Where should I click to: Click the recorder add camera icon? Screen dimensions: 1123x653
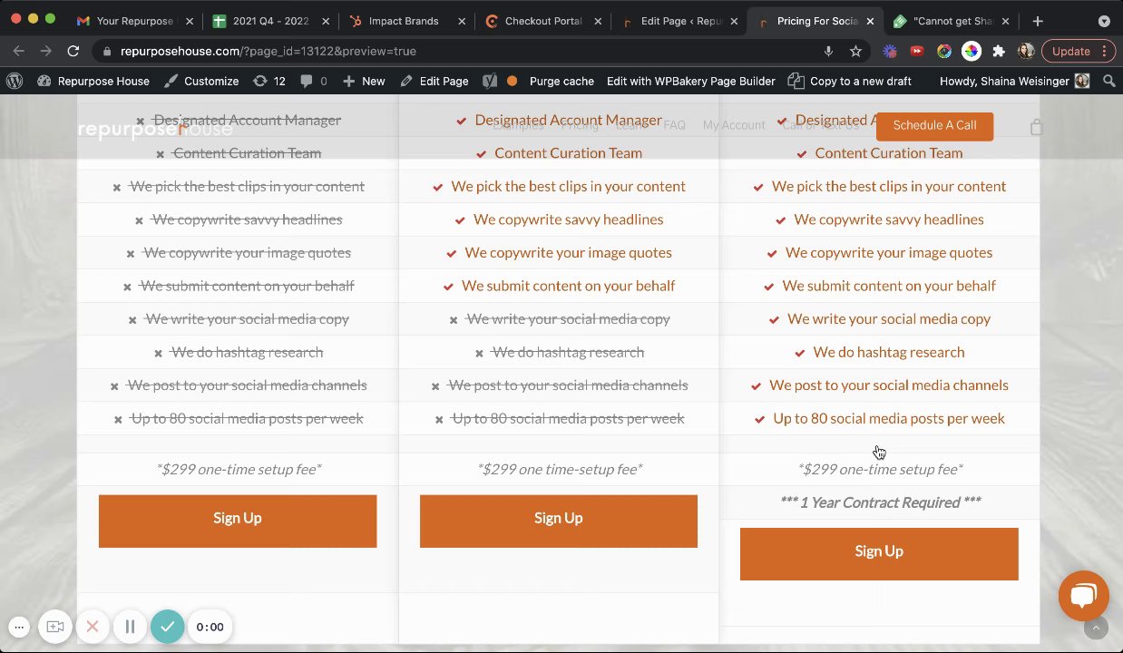55,627
